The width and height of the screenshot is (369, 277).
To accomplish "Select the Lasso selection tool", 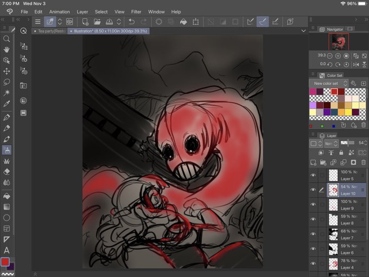I will coord(7,82).
